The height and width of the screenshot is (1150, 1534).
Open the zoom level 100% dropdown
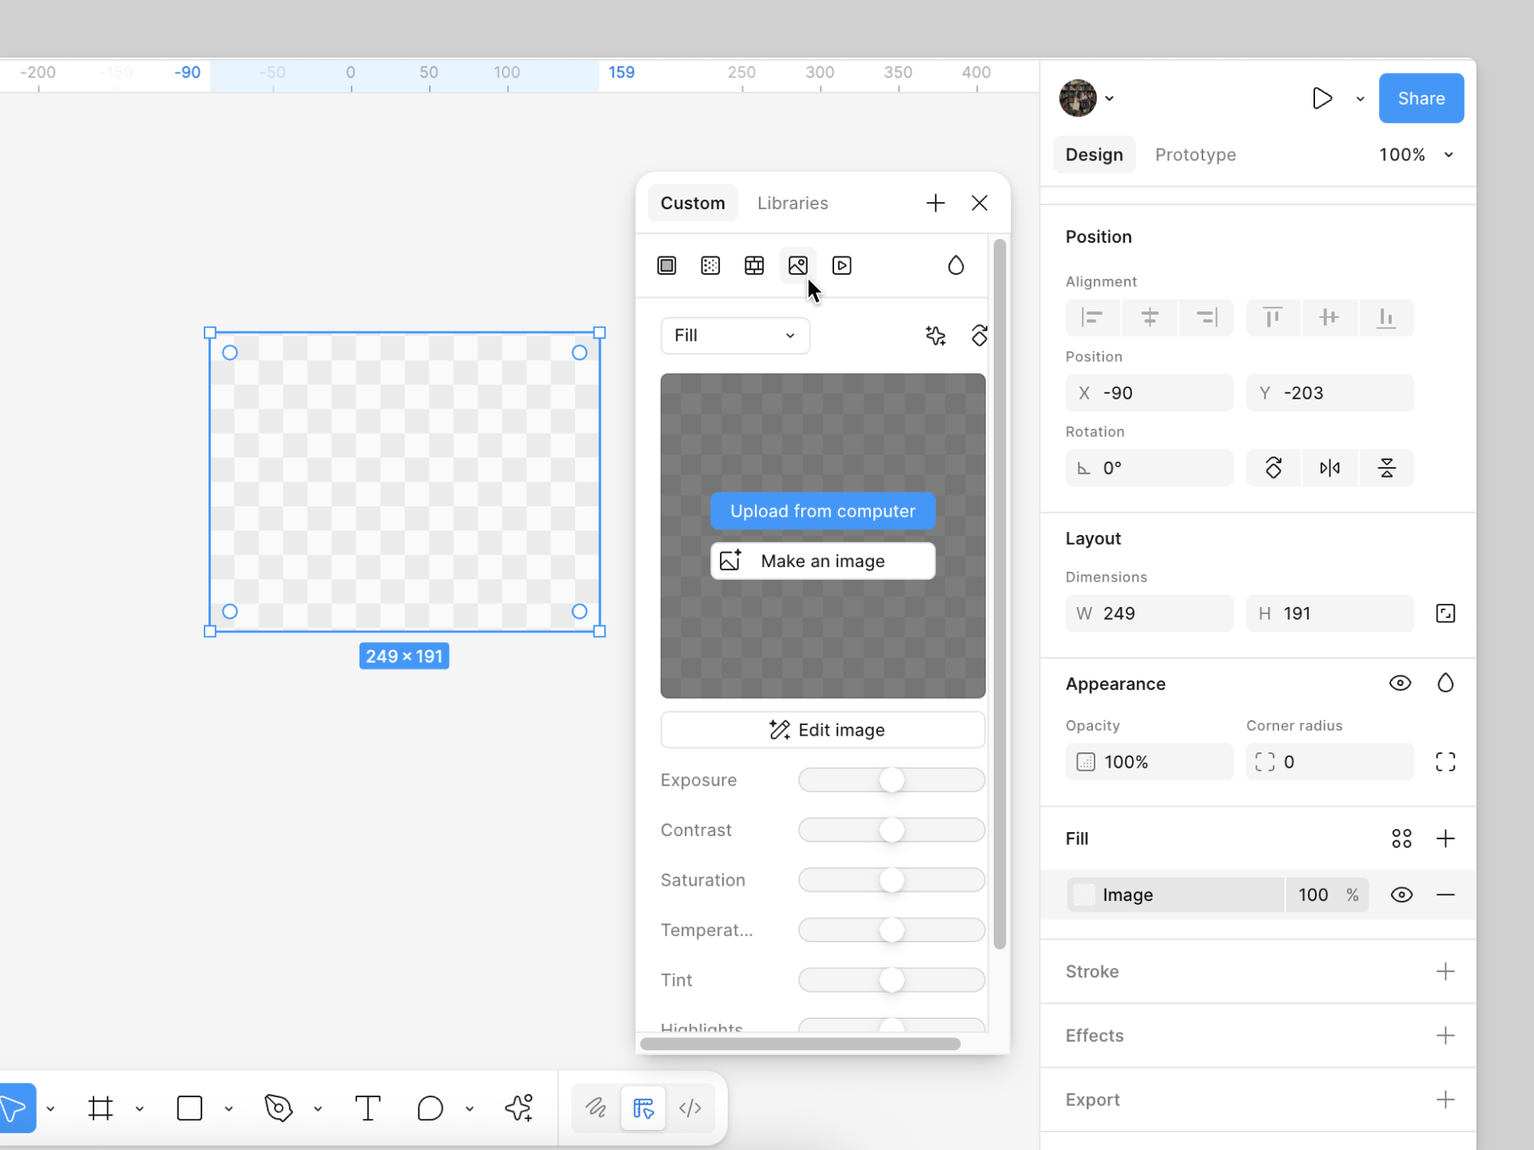[1418, 154]
